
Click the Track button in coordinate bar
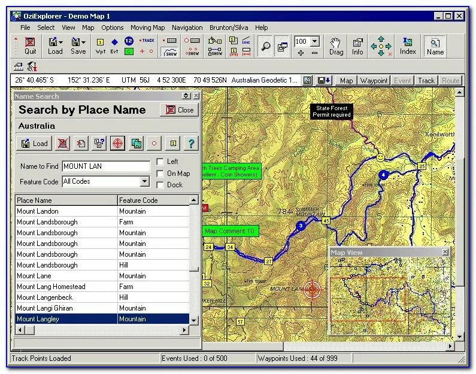426,81
